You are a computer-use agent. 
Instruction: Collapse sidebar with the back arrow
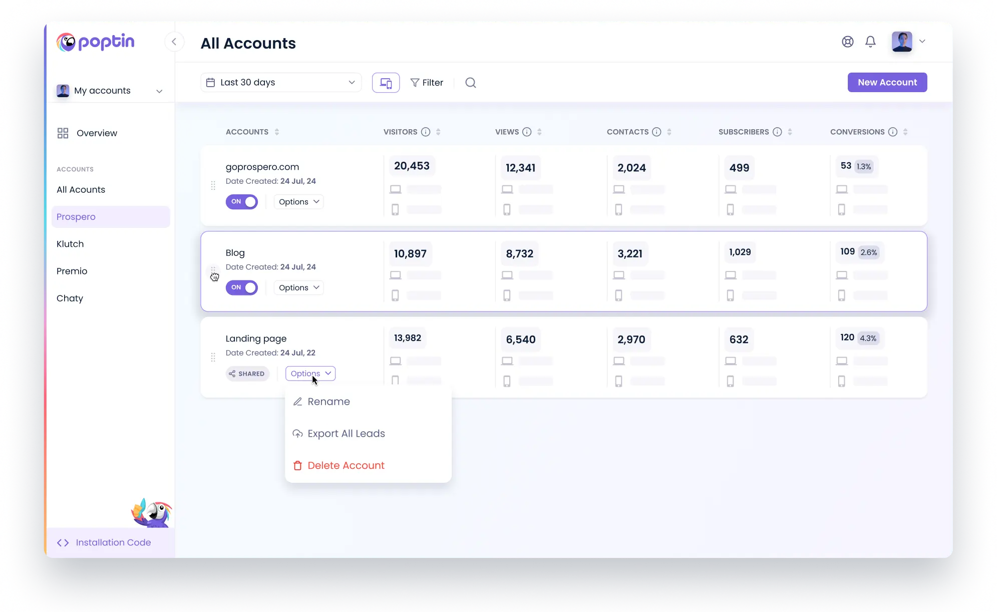click(174, 42)
